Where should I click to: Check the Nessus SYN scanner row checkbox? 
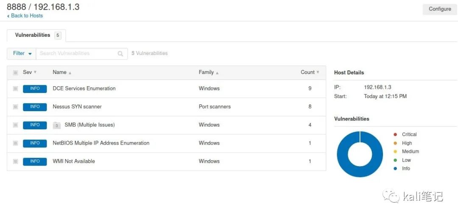tap(16, 107)
